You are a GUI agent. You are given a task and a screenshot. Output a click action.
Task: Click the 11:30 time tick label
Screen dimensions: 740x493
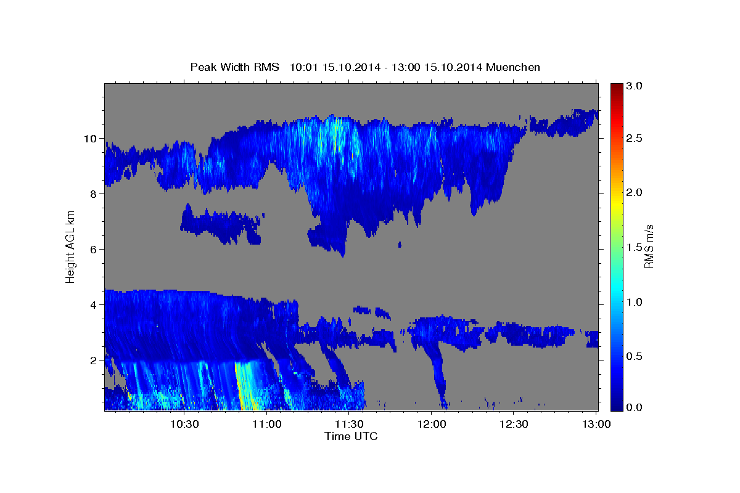[349, 424]
